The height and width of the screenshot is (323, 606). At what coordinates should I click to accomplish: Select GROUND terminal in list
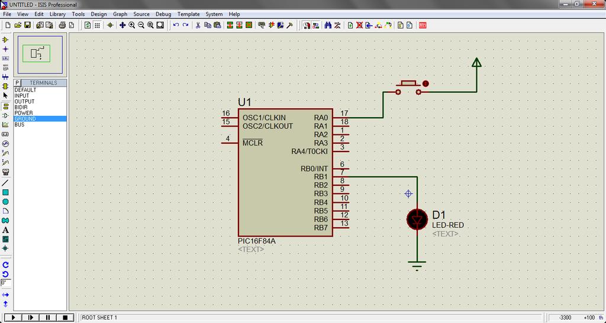[x=40, y=119]
